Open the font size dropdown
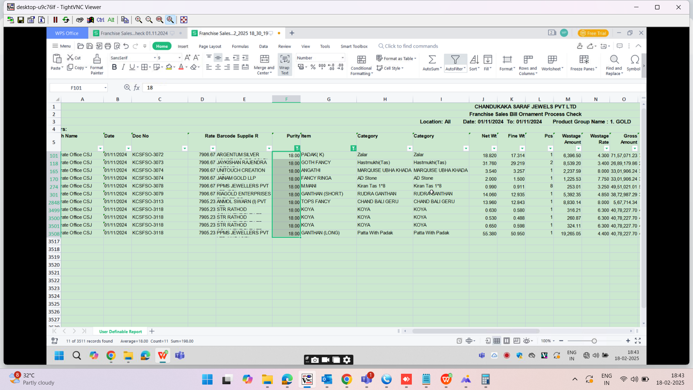 pos(179,58)
